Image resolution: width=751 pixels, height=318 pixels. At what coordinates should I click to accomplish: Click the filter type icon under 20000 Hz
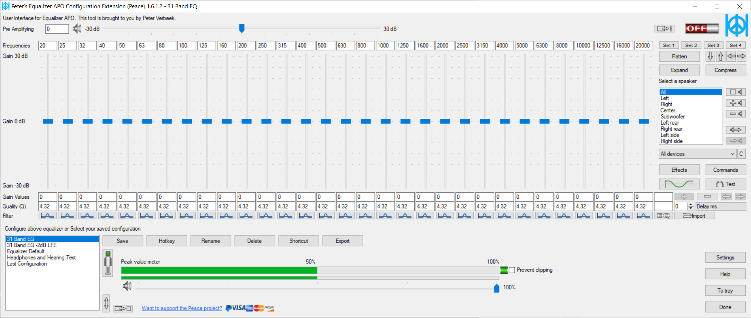click(x=643, y=216)
